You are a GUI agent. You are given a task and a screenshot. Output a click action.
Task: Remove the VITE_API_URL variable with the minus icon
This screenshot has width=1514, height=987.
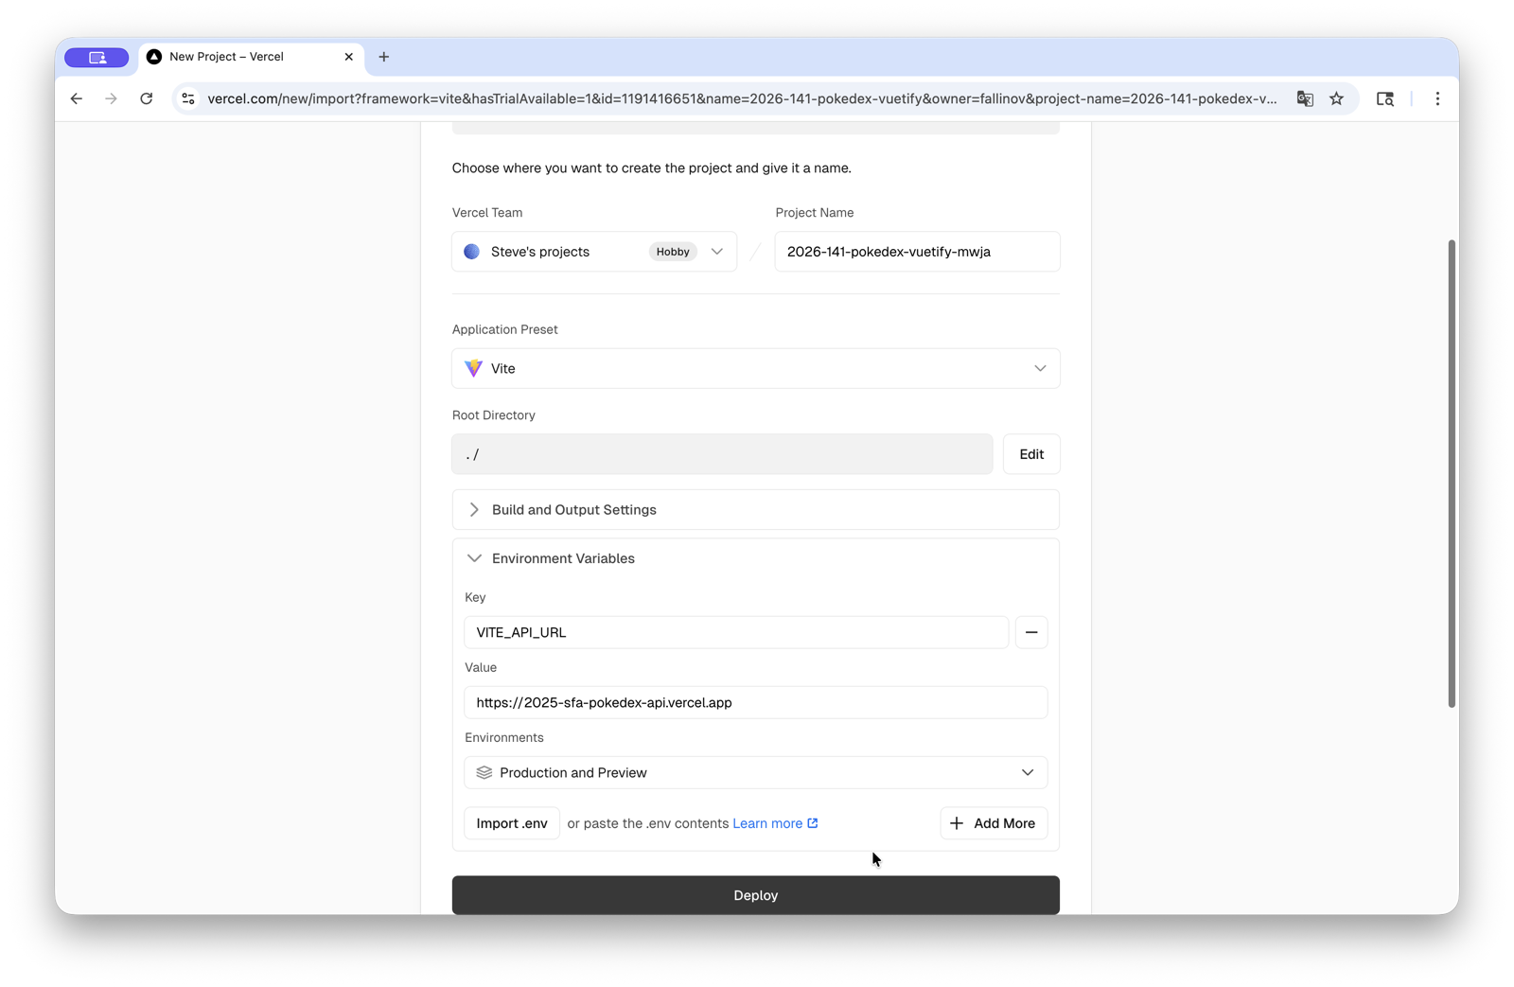(1030, 632)
